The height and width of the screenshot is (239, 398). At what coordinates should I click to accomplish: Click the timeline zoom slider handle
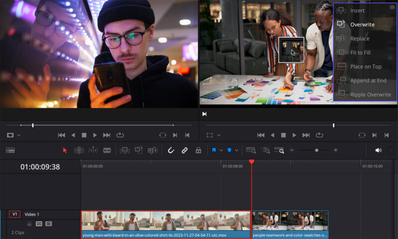316,150
